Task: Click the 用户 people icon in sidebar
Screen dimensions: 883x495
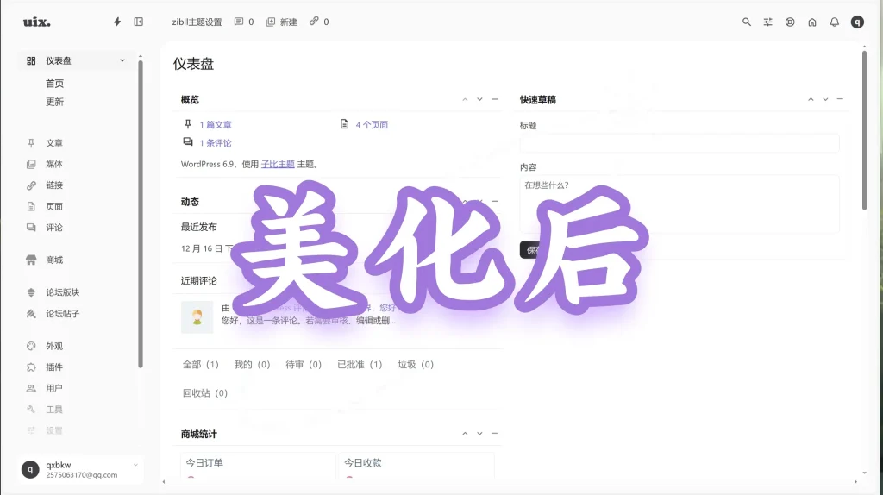Action: 31,388
